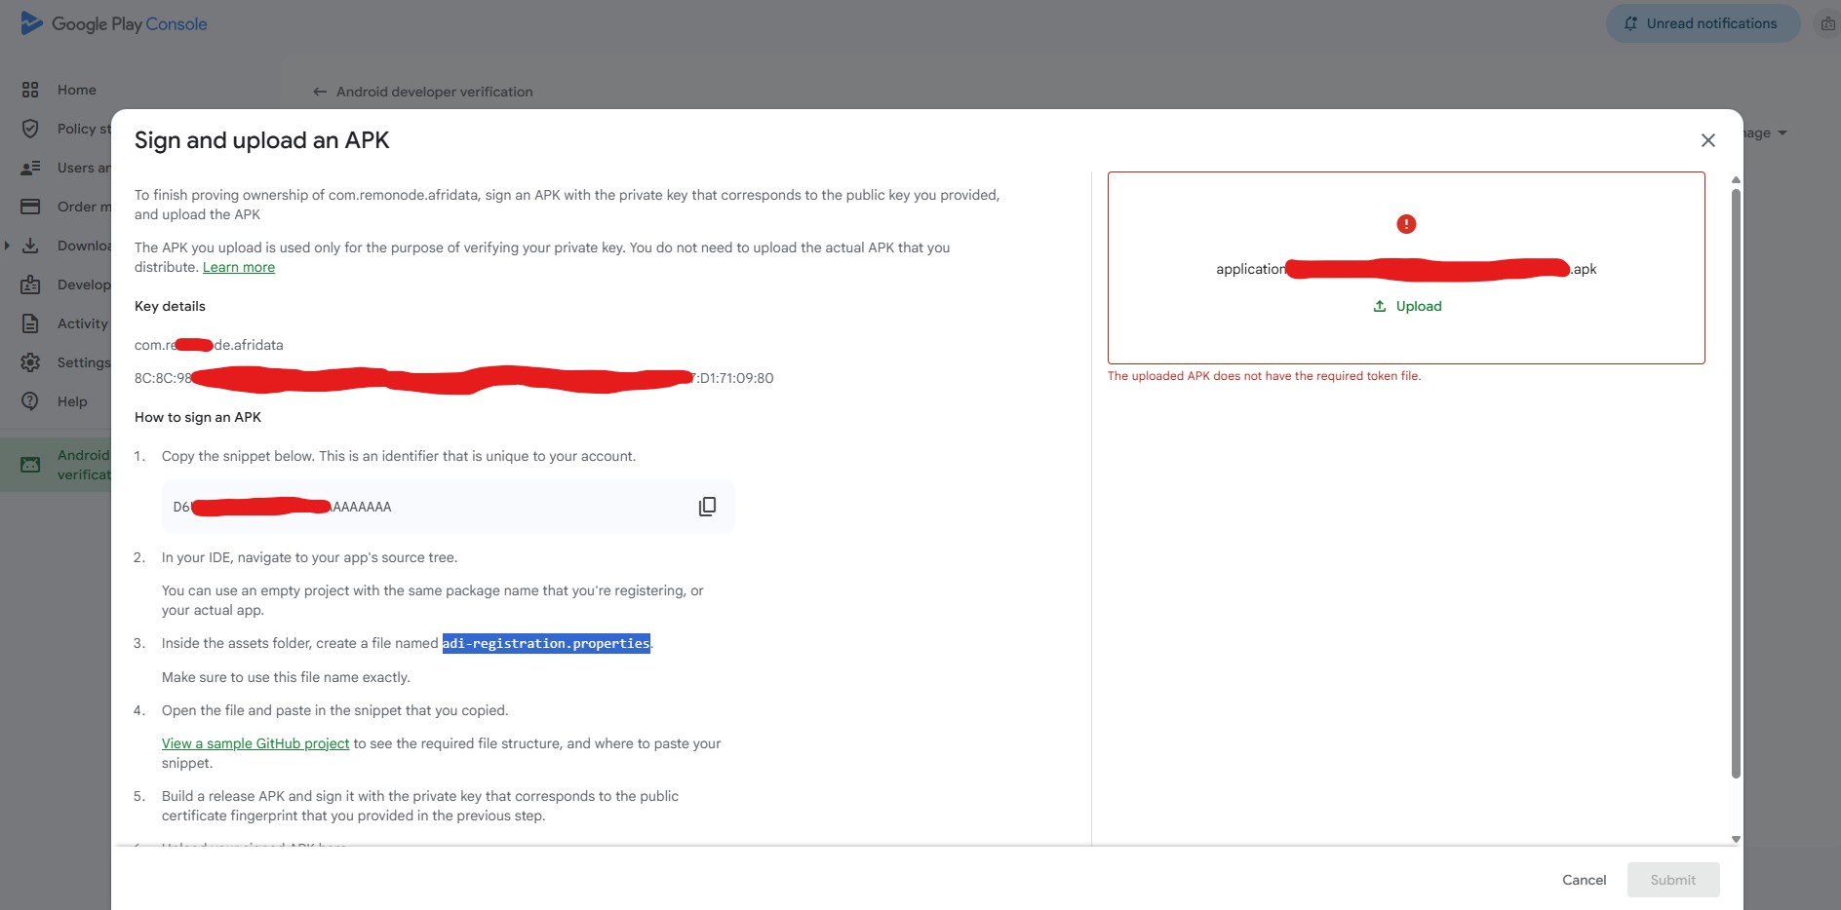The height and width of the screenshot is (910, 1841).
Task: Open the Learn more link
Action: 239,267
